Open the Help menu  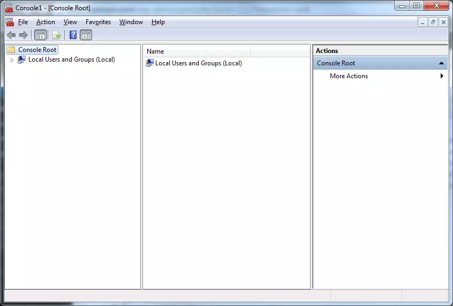coord(158,22)
